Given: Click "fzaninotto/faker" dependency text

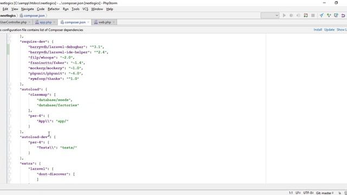Looking at the screenshot, I should pos(47,63).
